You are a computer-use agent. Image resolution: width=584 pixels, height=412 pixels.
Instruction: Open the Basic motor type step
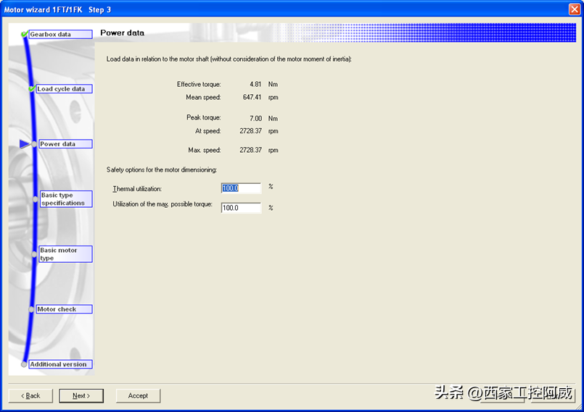pyautogui.click(x=65, y=254)
